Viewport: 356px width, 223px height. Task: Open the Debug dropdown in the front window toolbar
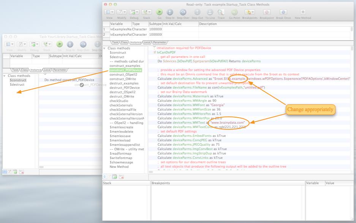point(134,12)
